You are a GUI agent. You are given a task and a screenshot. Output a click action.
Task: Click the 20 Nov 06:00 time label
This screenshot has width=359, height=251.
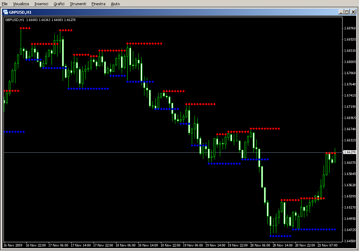[260, 245]
